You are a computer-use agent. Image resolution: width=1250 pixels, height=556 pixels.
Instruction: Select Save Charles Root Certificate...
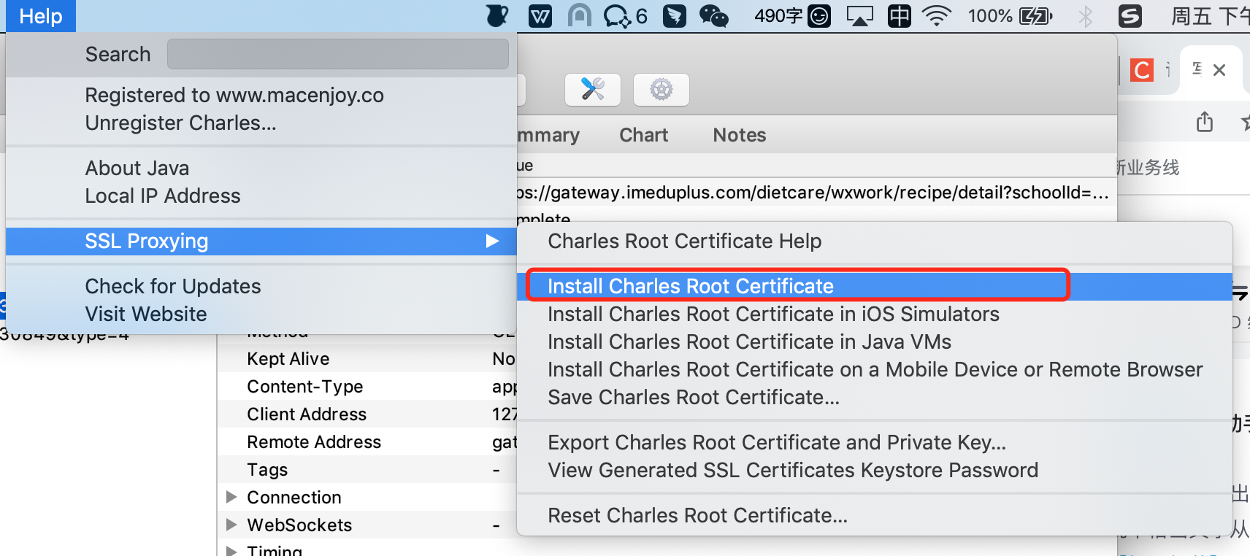pos(875,398)
